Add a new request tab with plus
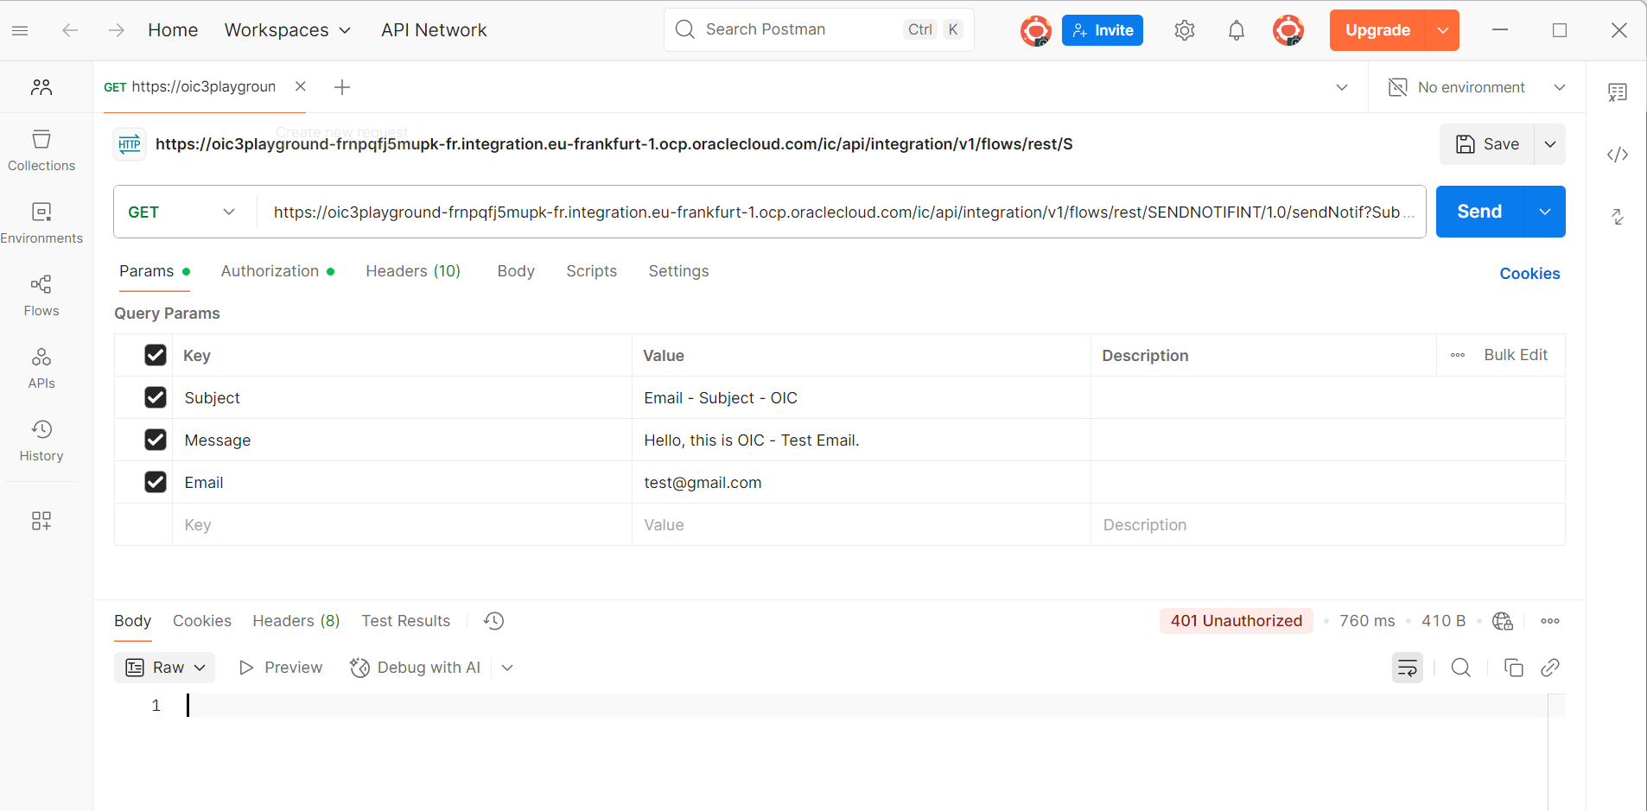1647x811 pixels. 342,87
